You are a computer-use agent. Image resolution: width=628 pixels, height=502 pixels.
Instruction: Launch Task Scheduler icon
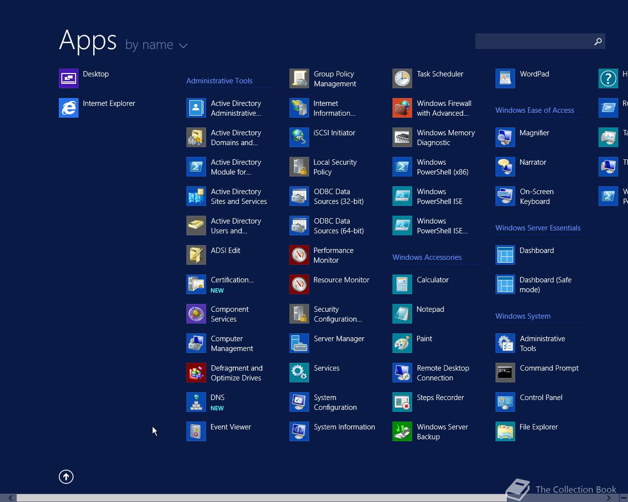402,78
